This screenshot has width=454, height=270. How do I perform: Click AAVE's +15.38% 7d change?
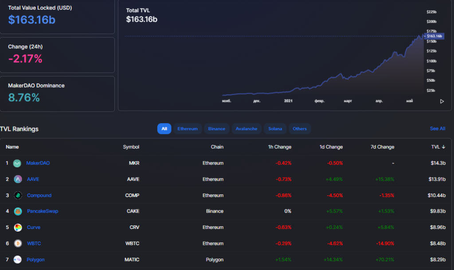click(384, 179)
